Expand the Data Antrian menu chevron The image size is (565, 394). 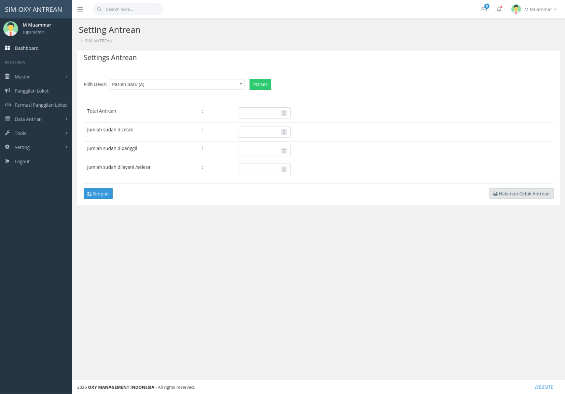[67, 119]
